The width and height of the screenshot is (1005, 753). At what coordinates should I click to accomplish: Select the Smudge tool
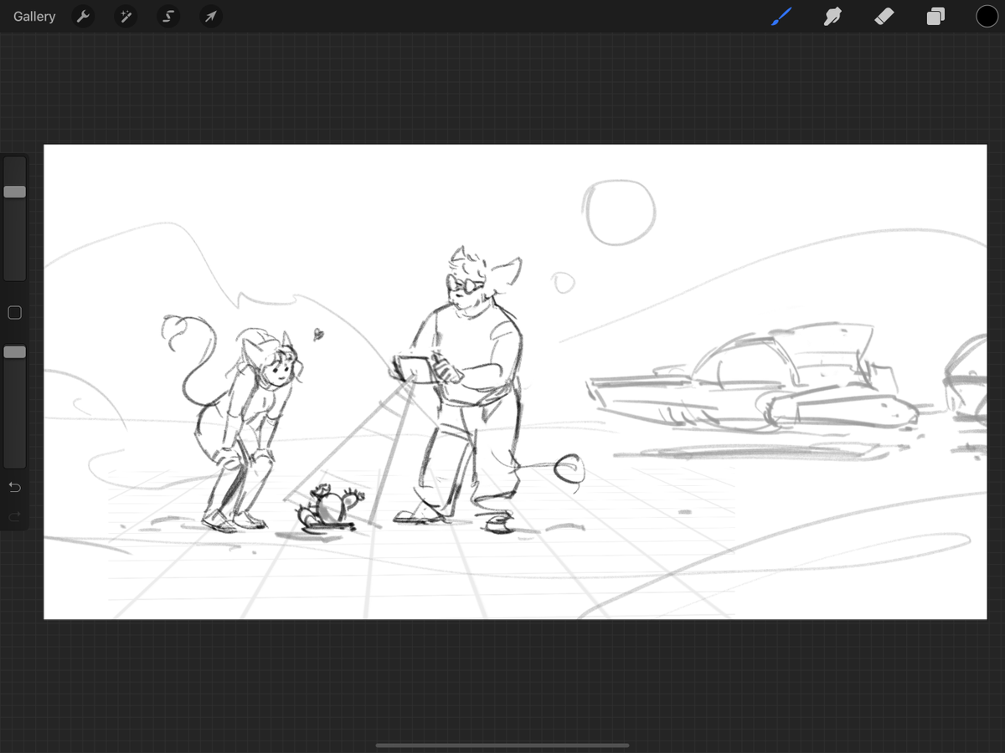[x=832, y=16]
